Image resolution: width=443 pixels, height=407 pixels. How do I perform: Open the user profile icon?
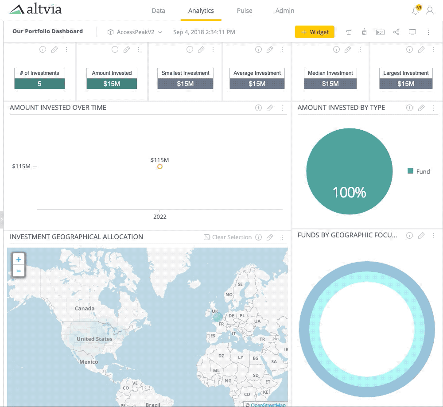click(x=430, y=11)
